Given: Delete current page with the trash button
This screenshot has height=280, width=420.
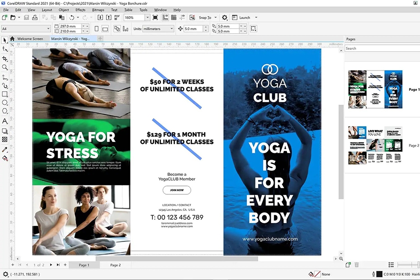Looking at the screenshot, I should click(357, 265).
